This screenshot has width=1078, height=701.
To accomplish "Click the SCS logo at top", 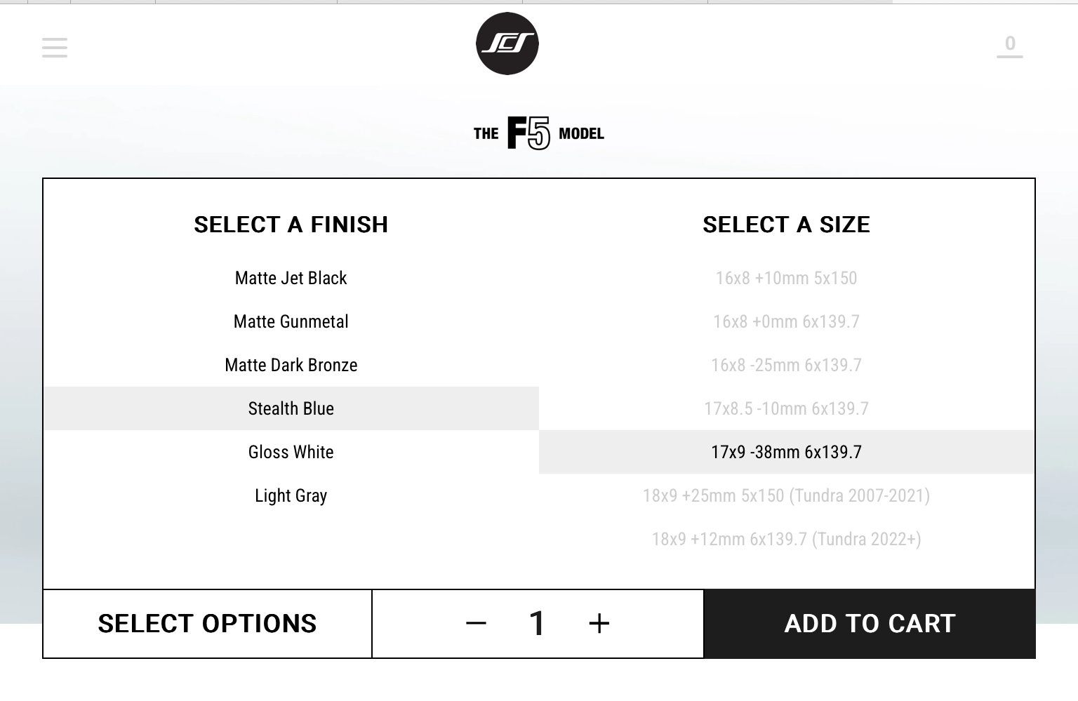I will click(507, 44).
